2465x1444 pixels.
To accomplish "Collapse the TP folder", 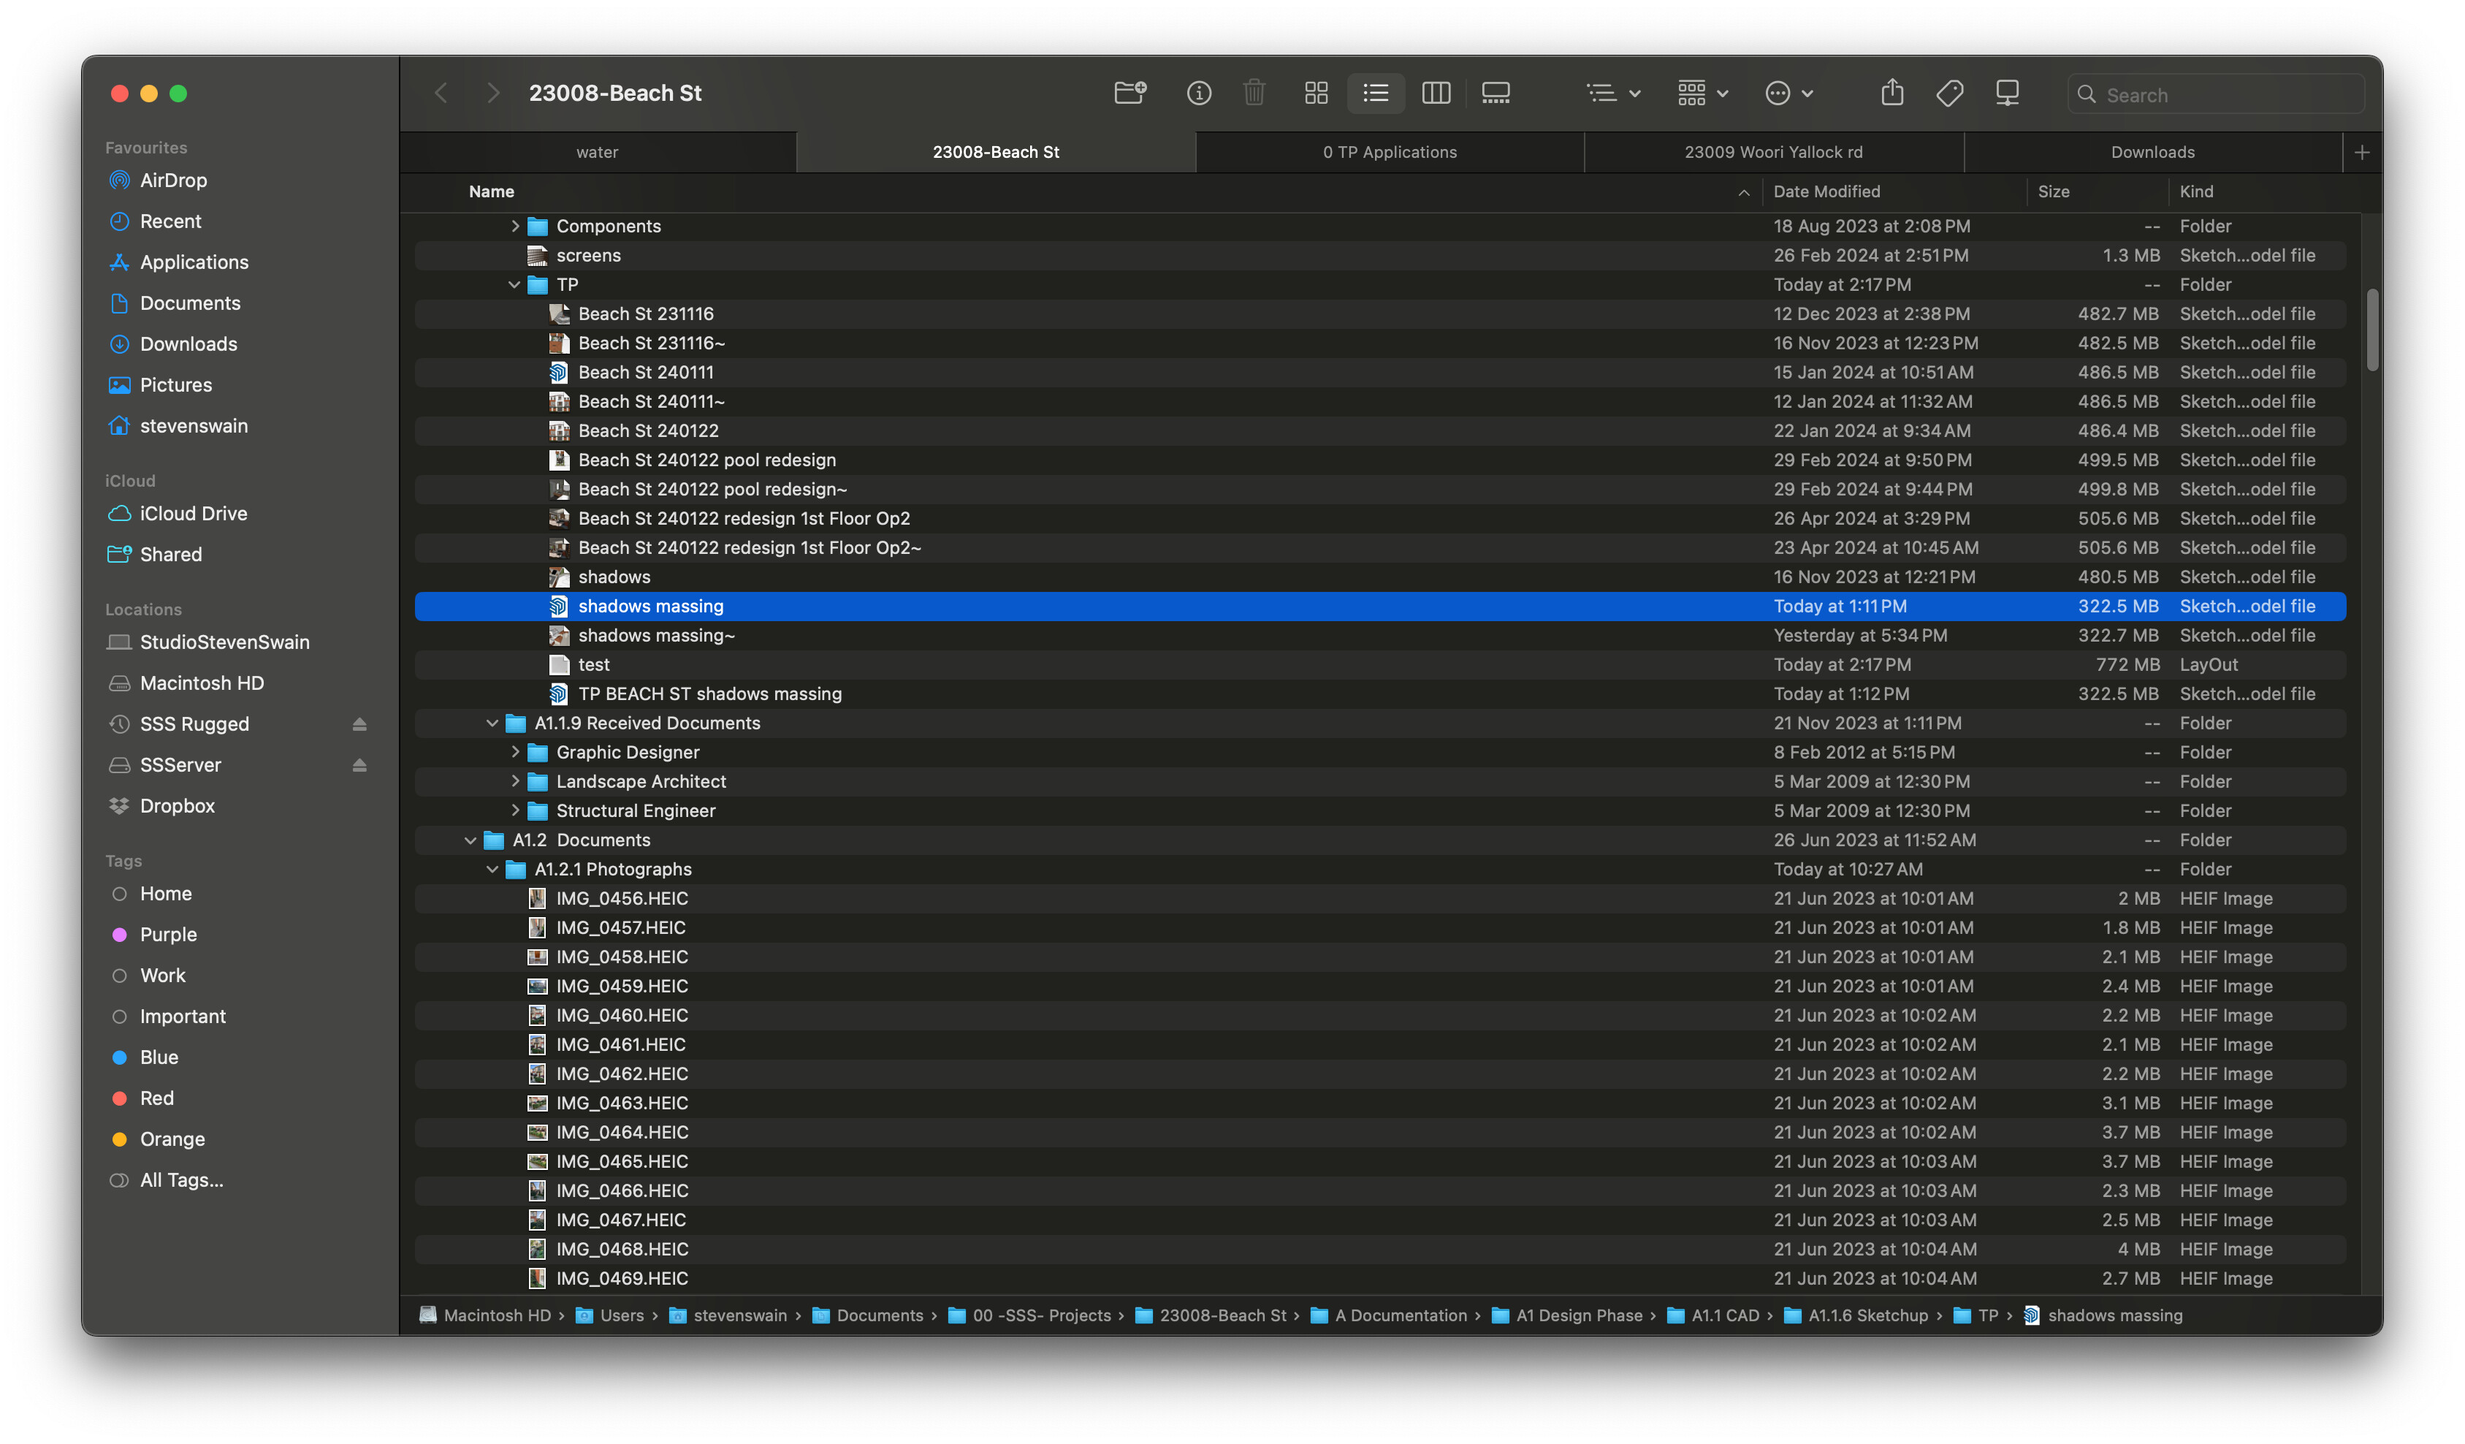I will coord(514,285).
